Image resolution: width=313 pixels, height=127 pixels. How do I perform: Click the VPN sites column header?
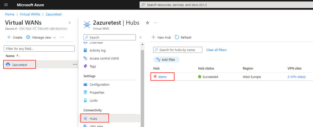tap(294, 68)
